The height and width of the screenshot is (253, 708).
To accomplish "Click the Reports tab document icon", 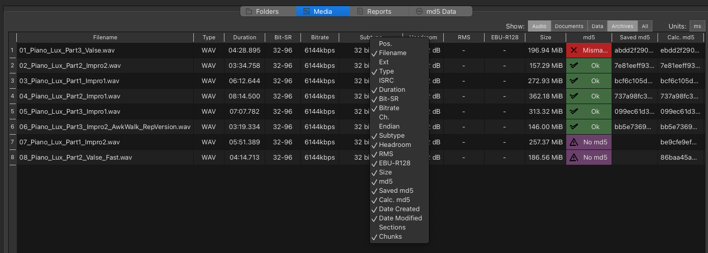I will 360,11.
